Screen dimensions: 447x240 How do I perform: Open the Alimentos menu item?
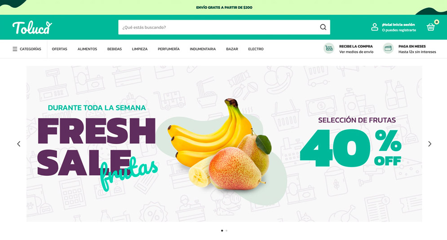[x=87, y=49]
